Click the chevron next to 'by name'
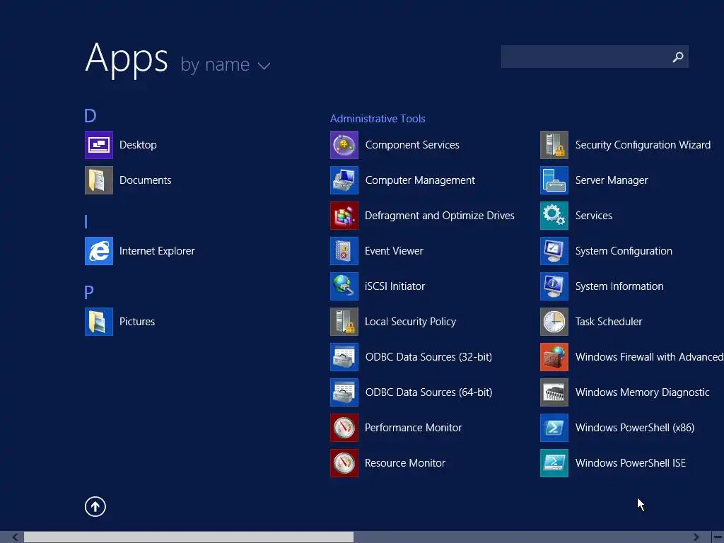This screenshot has width=724, height=543. click(x=264, y=66)
